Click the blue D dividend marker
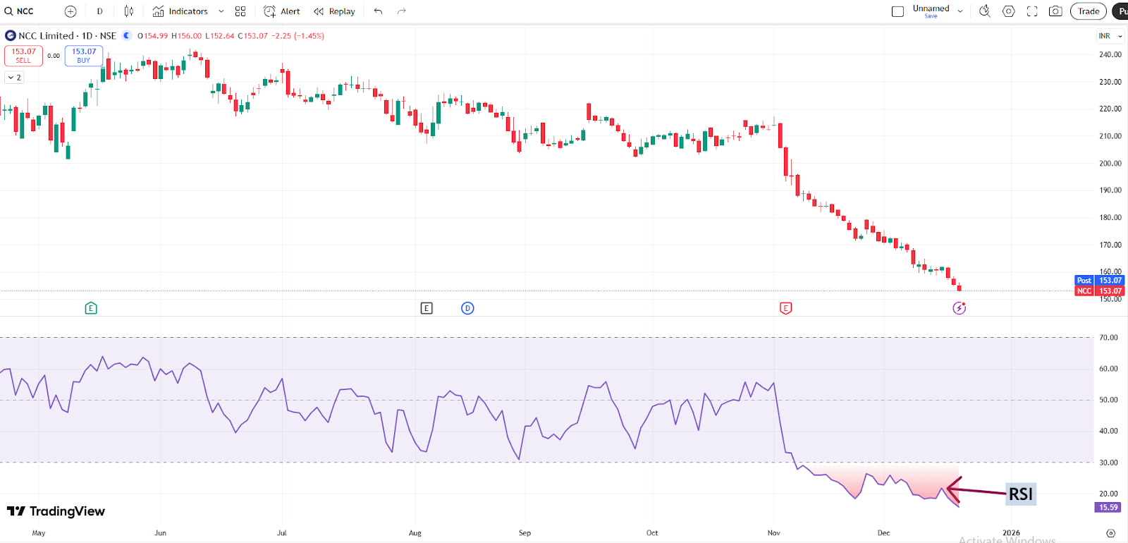The width and height of the screenshot is (1128, 543). (467, 308)
